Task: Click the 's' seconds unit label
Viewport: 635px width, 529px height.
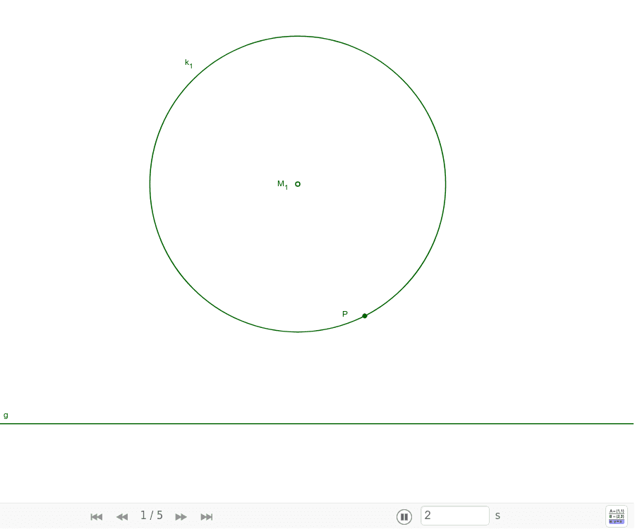Action: (497, 516)
